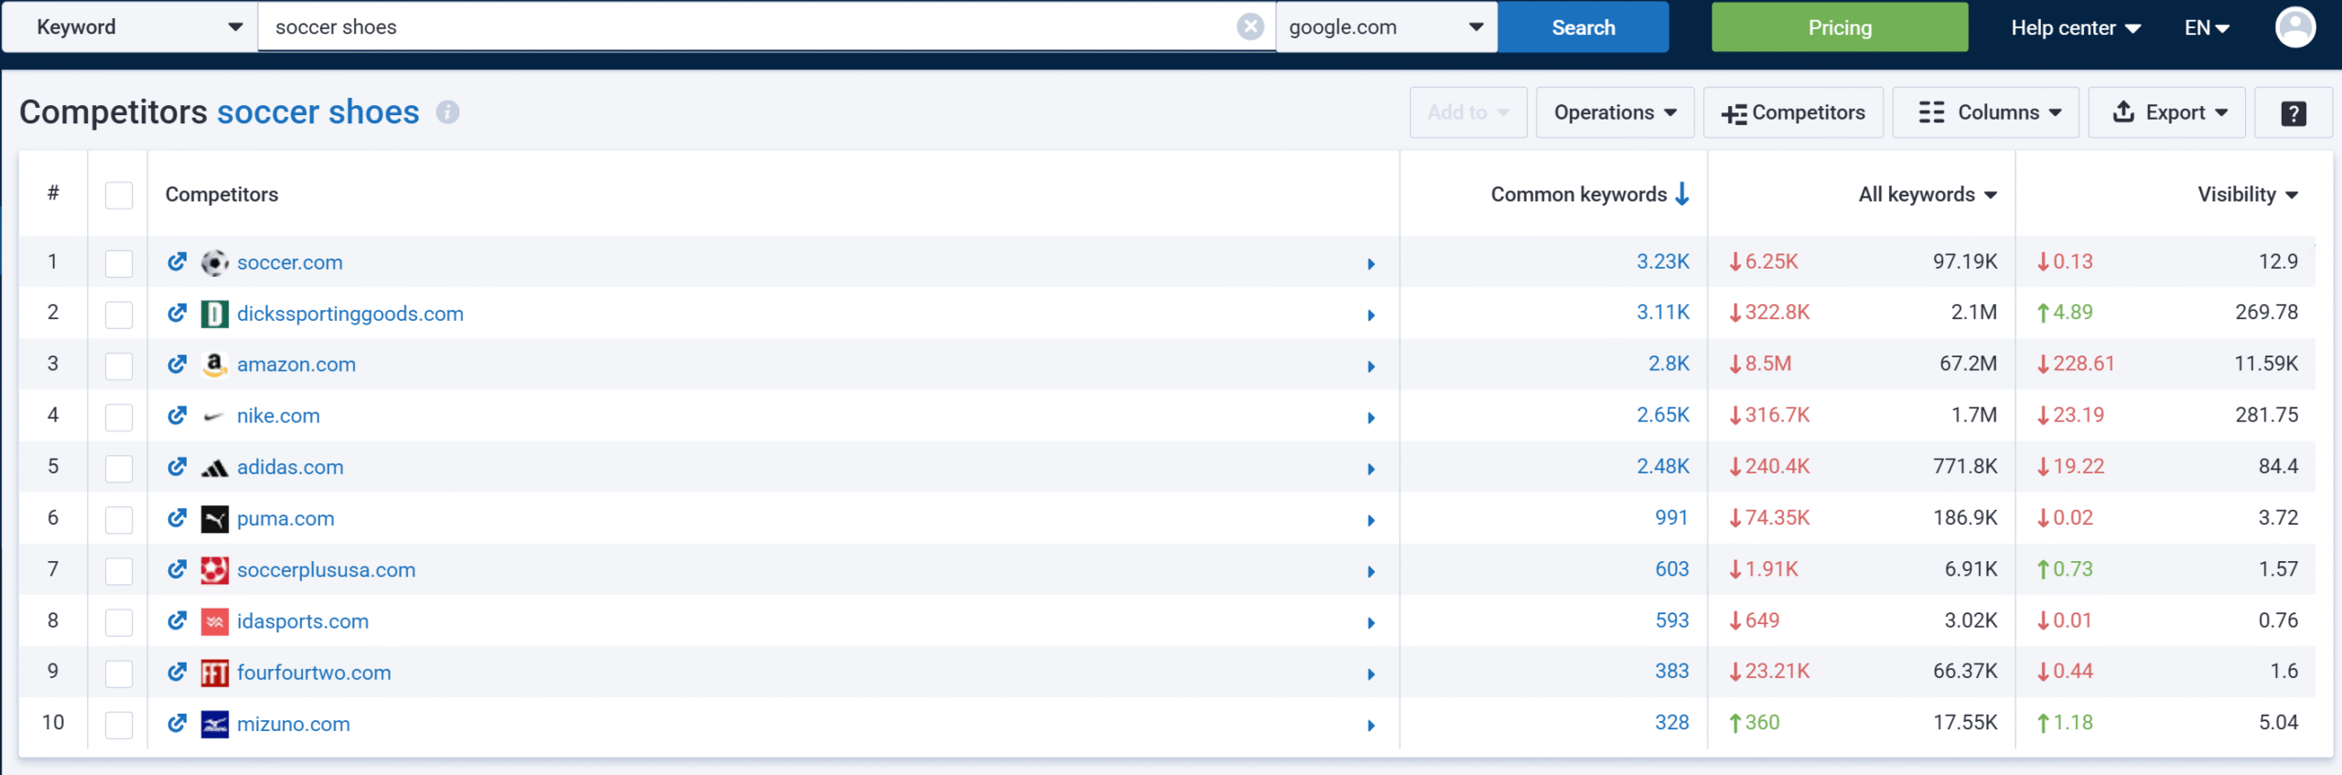Sort by Common keywords column

[1590, 194]
